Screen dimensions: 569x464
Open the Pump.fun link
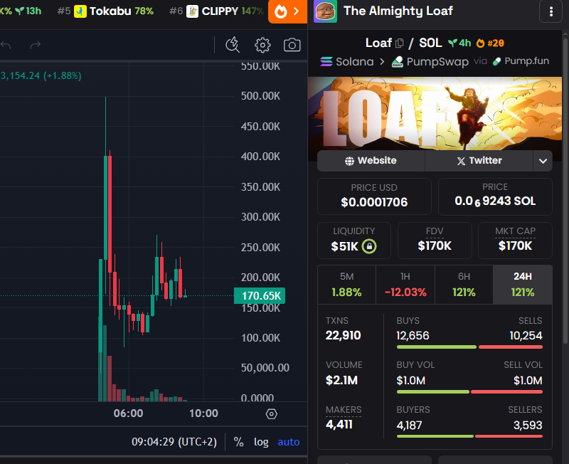(x=521, y=61)
